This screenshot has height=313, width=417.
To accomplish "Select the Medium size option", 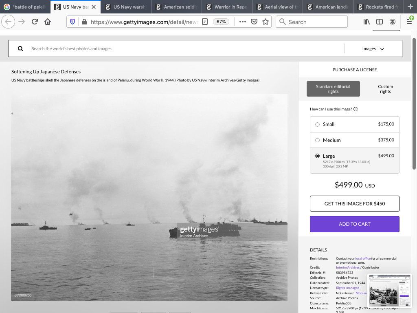I will [318, 140].
